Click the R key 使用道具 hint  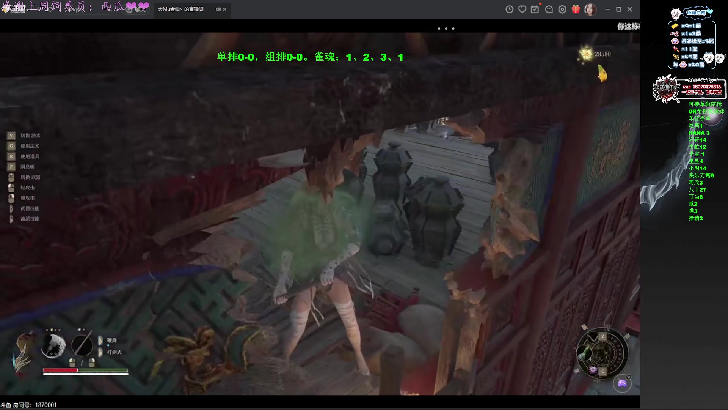click(x=24, y=156)
